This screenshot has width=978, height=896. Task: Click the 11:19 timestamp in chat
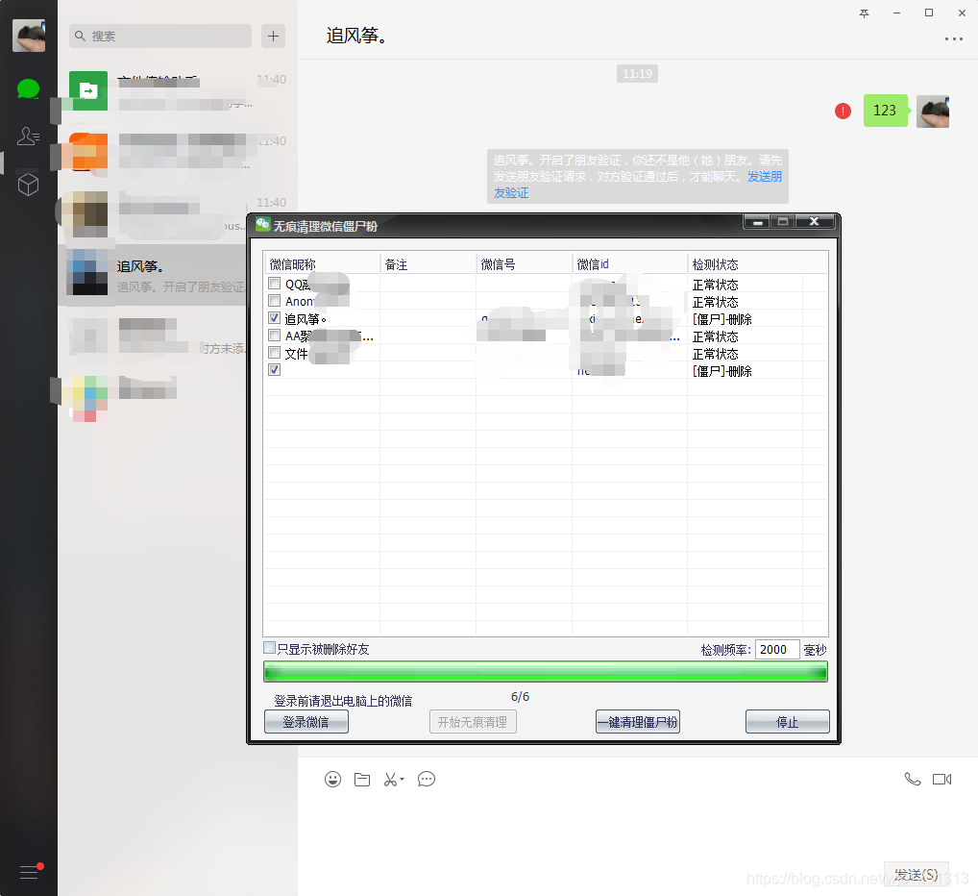pos(638,74)
